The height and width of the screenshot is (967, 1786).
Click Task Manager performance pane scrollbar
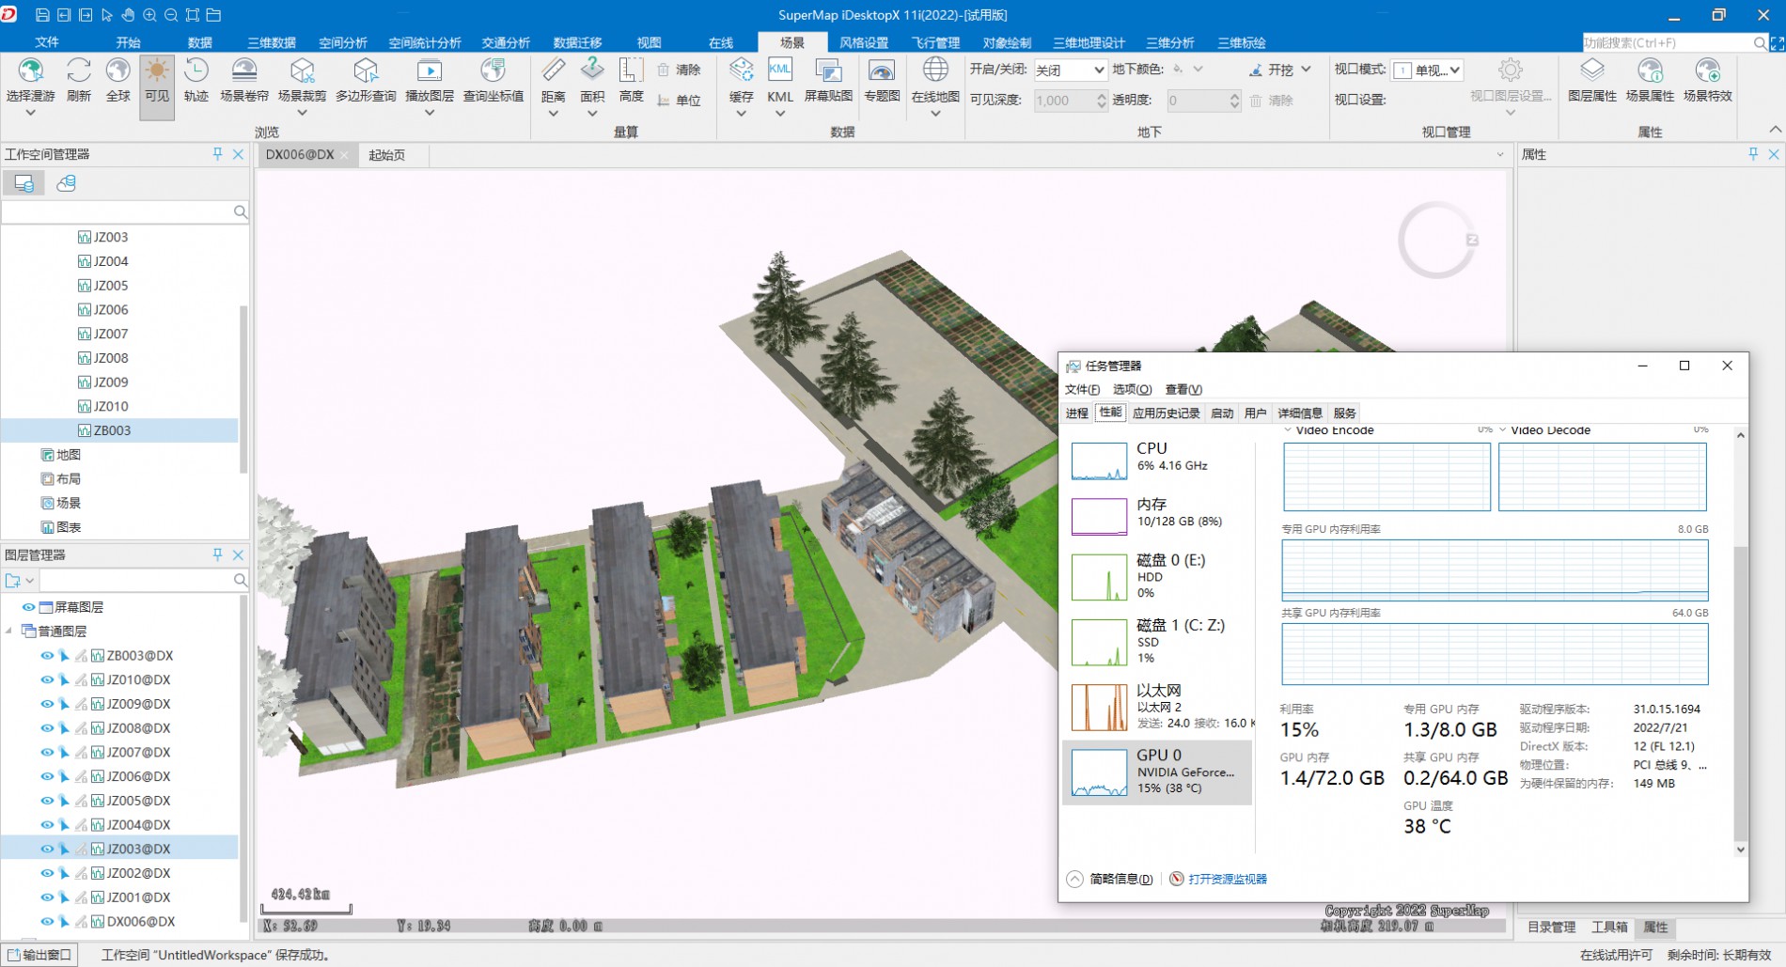[x=1740, y=695]
